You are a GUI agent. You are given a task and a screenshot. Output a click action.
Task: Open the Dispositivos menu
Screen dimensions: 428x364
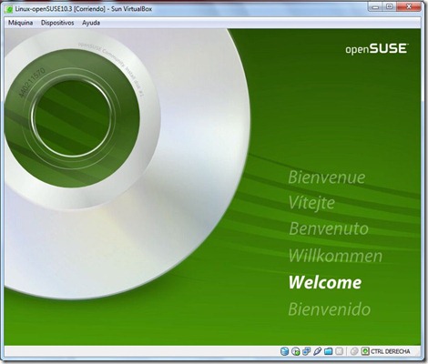pos(57,23)
